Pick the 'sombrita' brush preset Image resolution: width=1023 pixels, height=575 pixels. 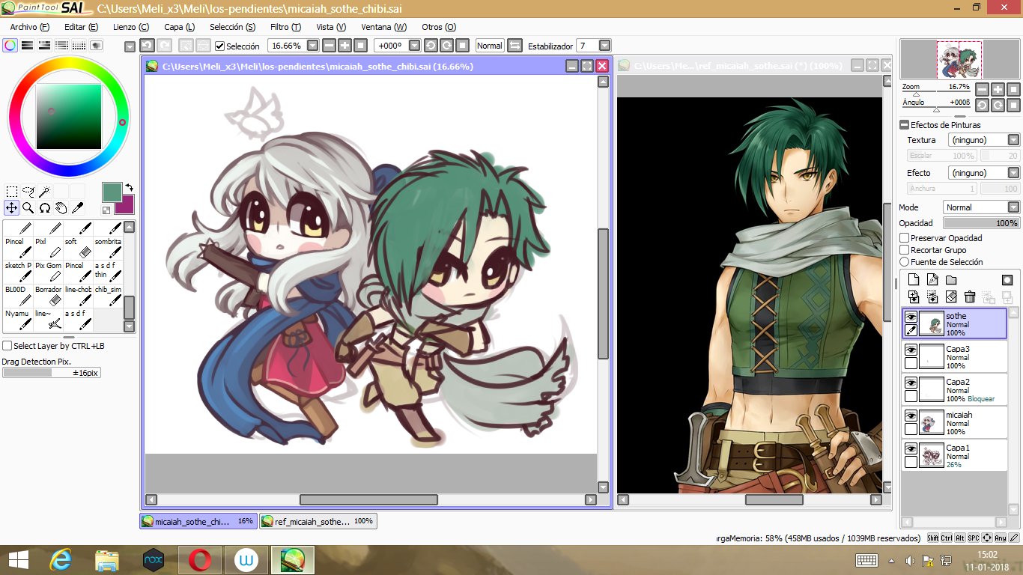(107, 246)
